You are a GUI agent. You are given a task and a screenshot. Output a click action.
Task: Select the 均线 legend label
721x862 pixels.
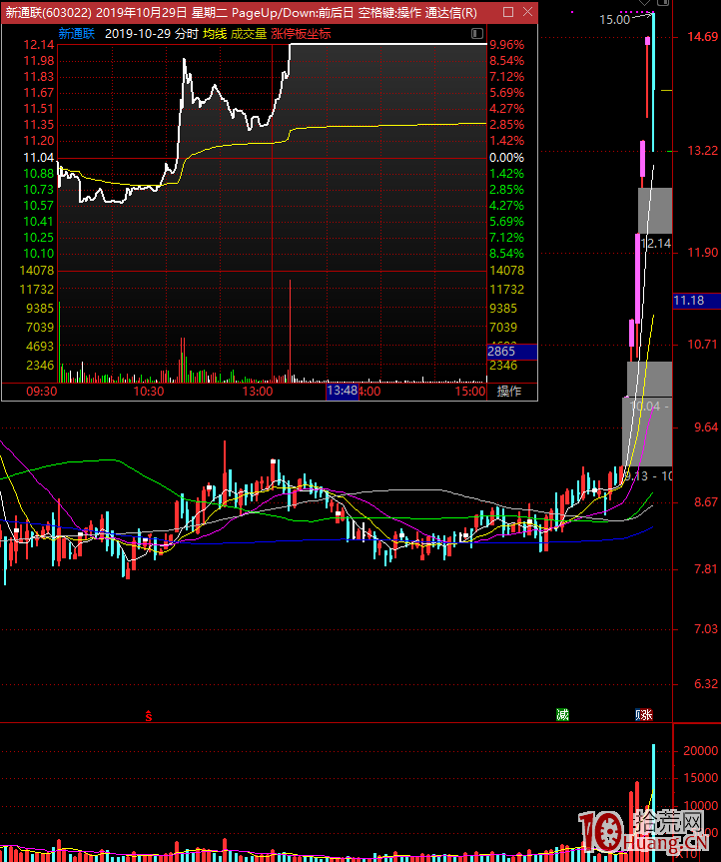click(x=215, y=34)
